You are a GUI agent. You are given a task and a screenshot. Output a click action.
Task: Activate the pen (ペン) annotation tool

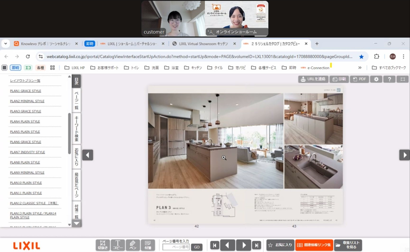click(x=132, y=245)
